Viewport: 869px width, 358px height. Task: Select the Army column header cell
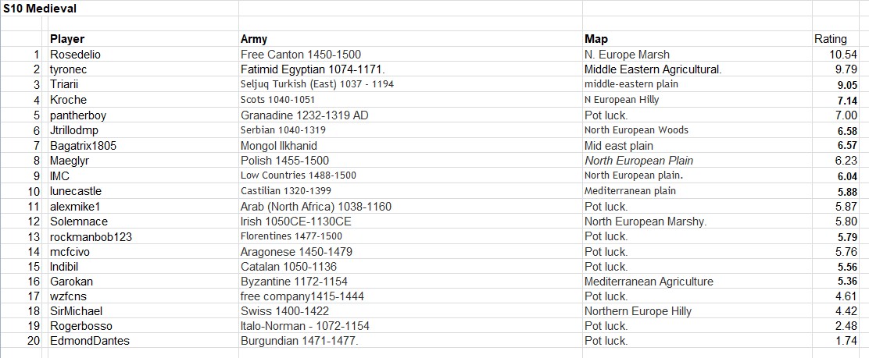coord(254,39)
